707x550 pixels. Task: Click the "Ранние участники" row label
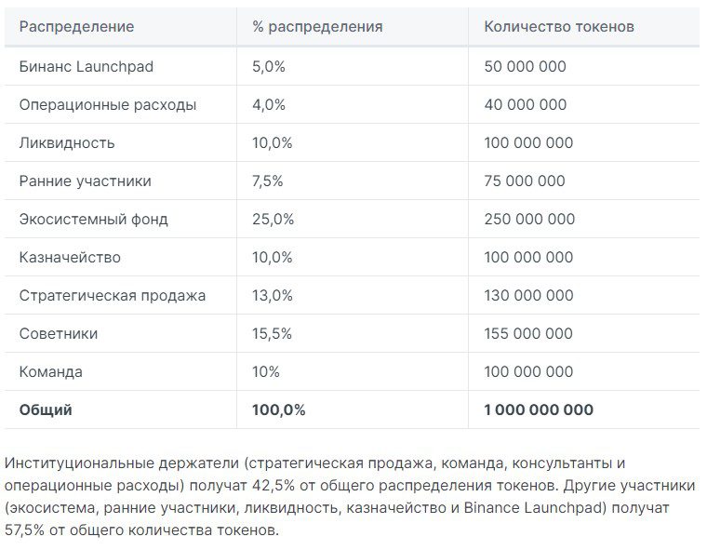click(x=85, y=181)
